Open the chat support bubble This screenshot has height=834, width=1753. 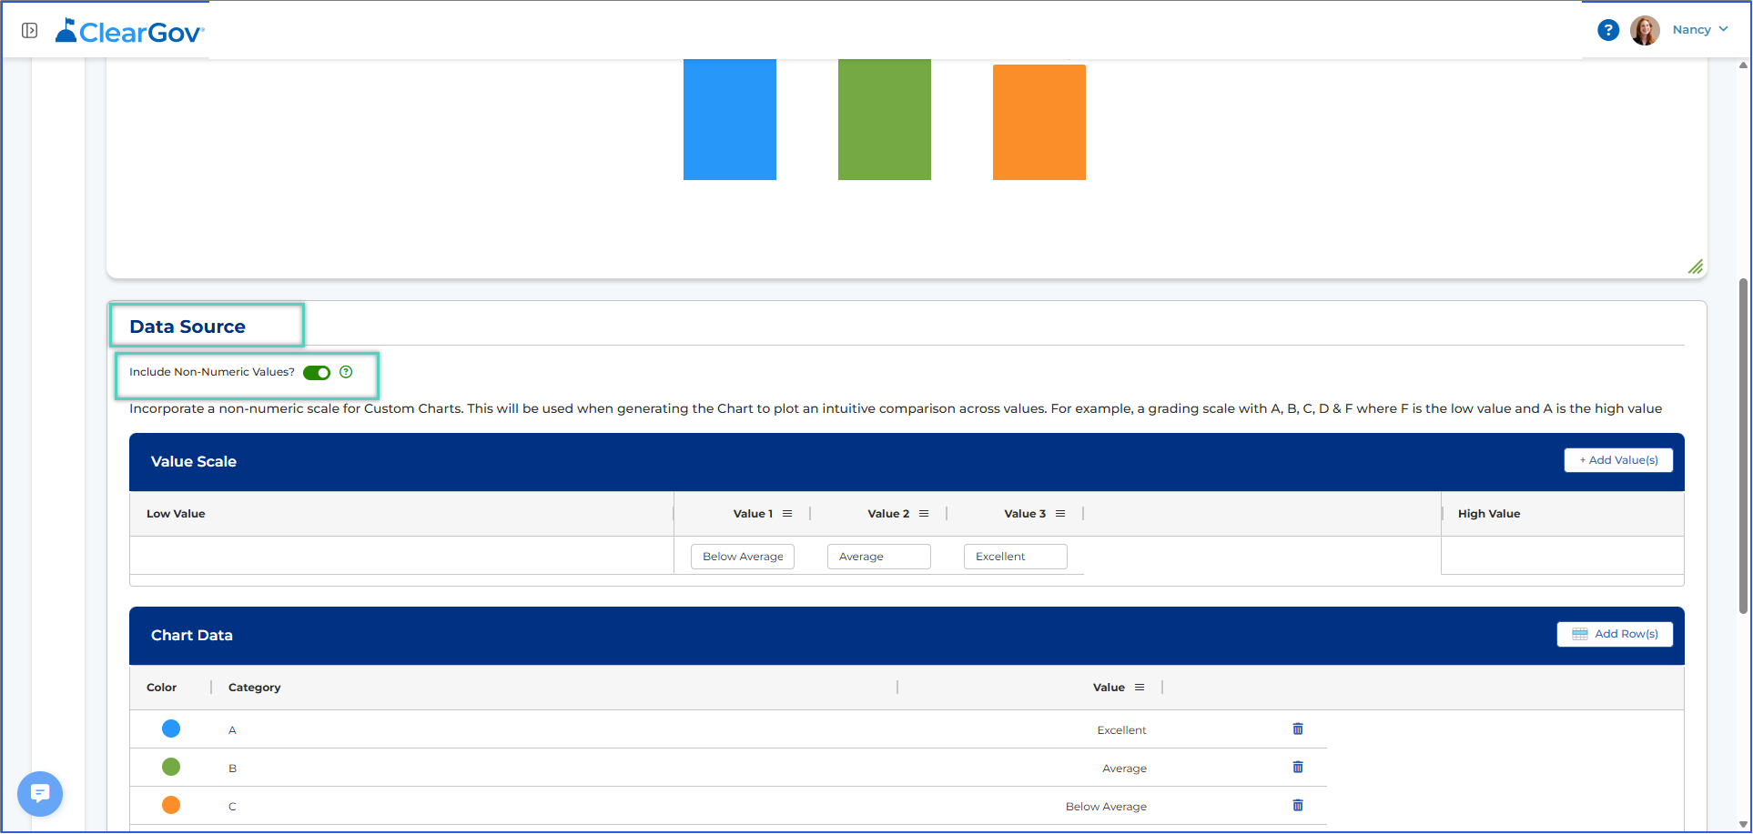[x=40, y=794]
